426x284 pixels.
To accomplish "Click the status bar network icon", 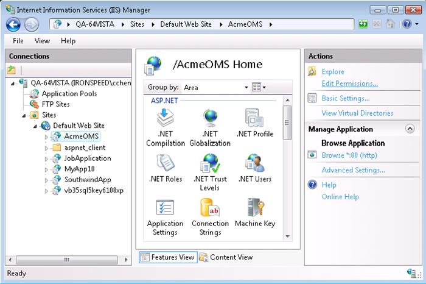I will tap(411, 272).
